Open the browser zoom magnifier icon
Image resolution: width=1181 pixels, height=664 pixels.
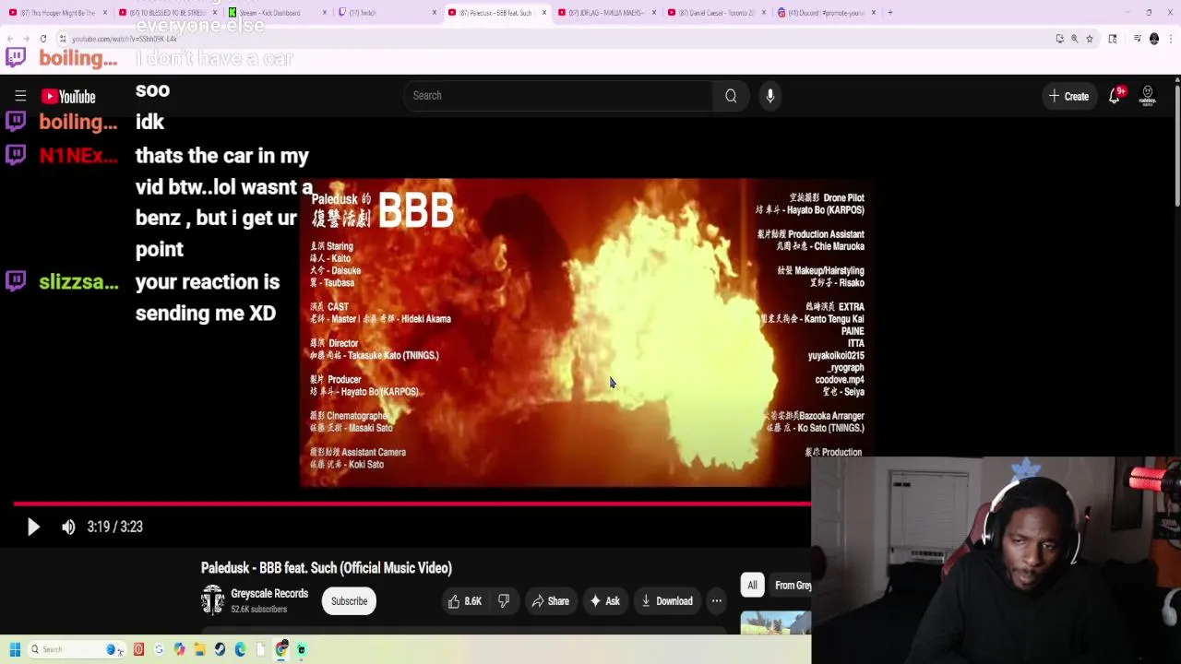pos(1074,39)
